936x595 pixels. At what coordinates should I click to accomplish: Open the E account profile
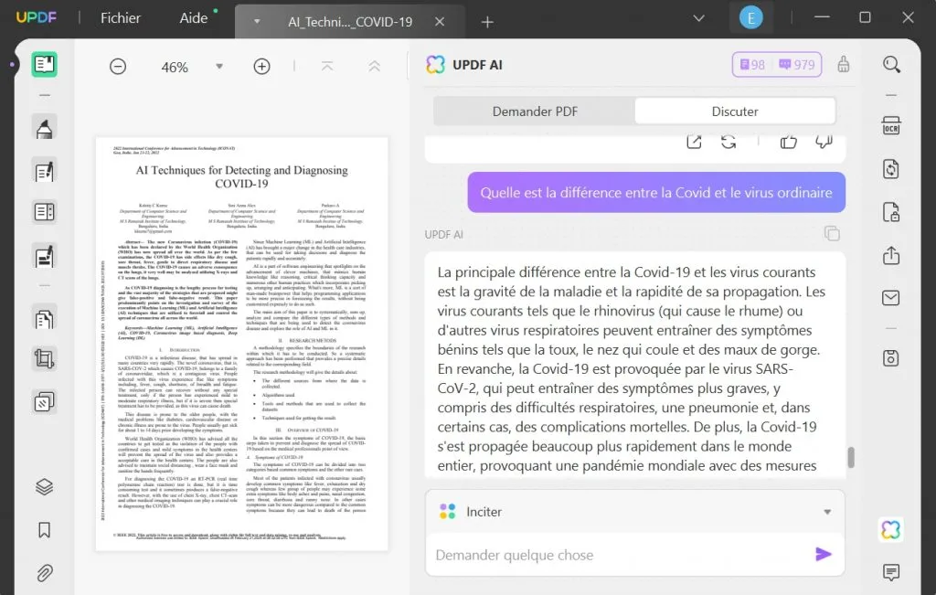pos(751,17)
